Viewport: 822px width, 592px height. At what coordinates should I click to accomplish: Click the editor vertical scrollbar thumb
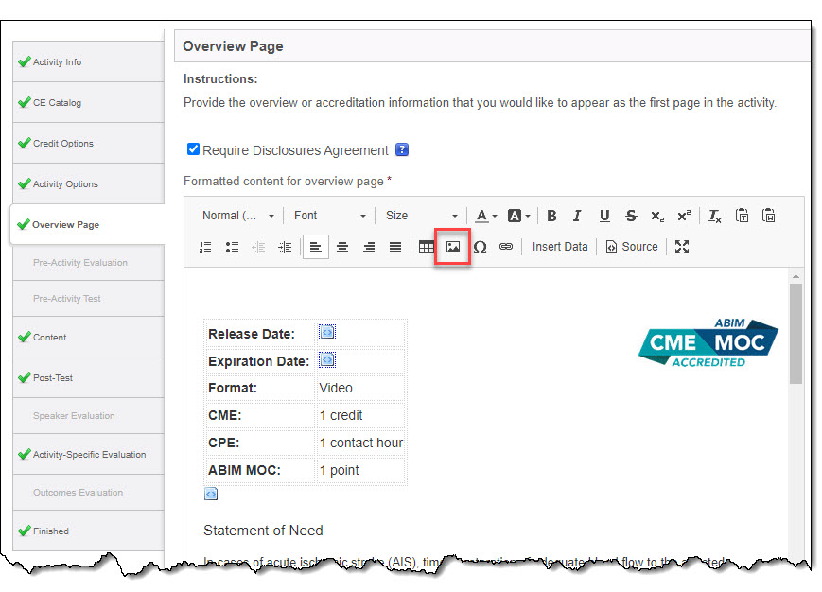796,334
